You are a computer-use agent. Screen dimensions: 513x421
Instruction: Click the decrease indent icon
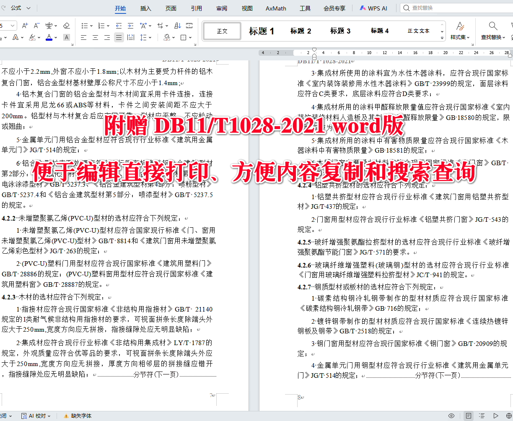pyautogui.click(x=119, y=26)
